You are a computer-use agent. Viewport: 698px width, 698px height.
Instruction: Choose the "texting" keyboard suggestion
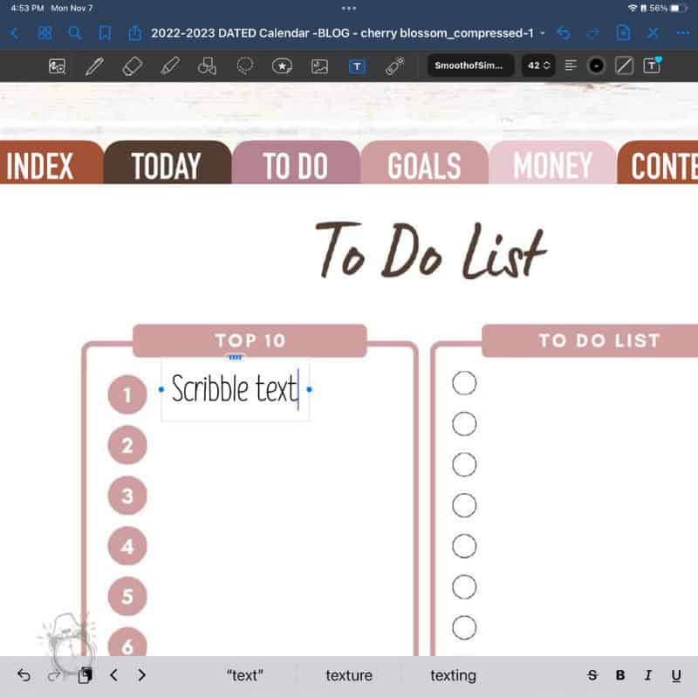click(453, 675)
